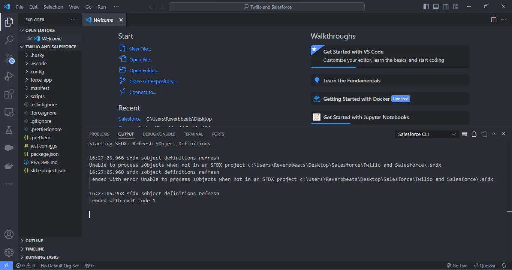Open the output log in editor

click(x=484, y=134)
